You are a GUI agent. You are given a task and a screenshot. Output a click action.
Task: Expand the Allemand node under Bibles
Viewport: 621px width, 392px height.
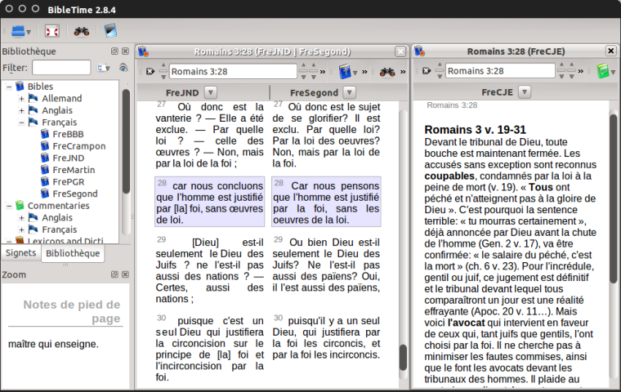pyautogui.click(x=21, y=98)
